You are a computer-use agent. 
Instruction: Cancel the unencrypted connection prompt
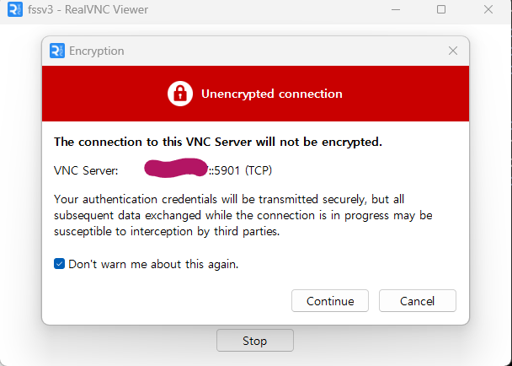[x=418, y=300]
